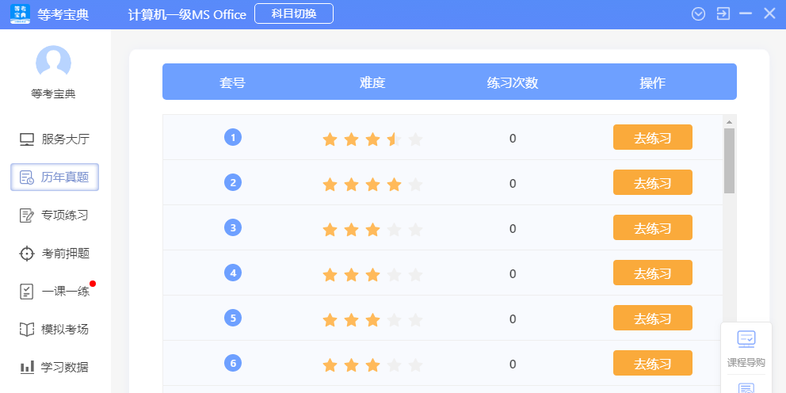Click the 难度 column header

[x=372, y=82]
